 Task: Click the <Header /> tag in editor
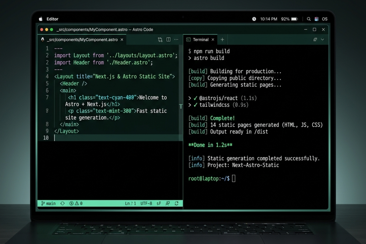[74, 84]
